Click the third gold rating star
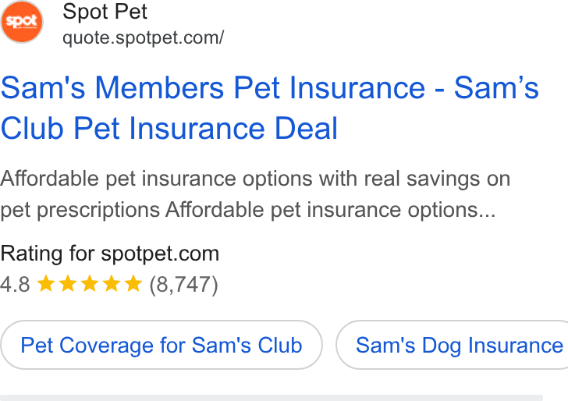The width and height of the screenshot is (568, 401). (x=90, y=283)
